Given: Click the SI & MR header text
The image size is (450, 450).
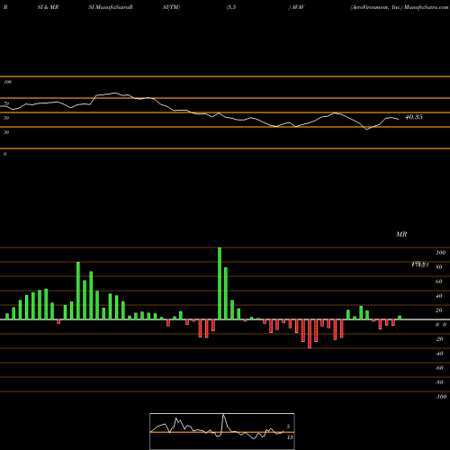Looking at the screenshot, I should 48,7.
